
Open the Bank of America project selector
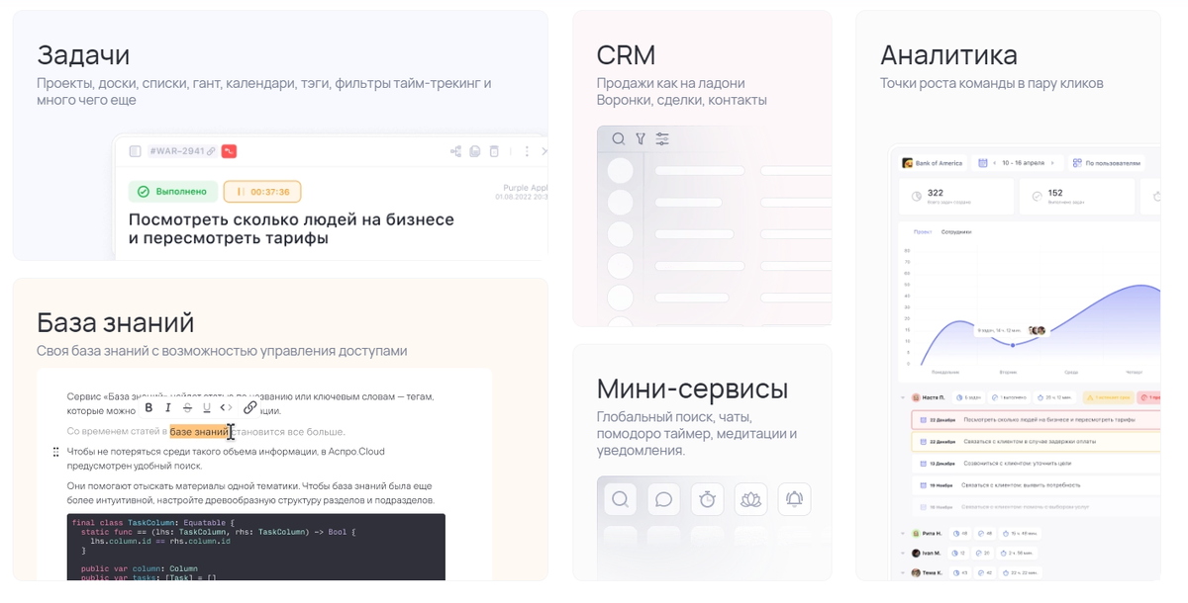click(932, 163)
